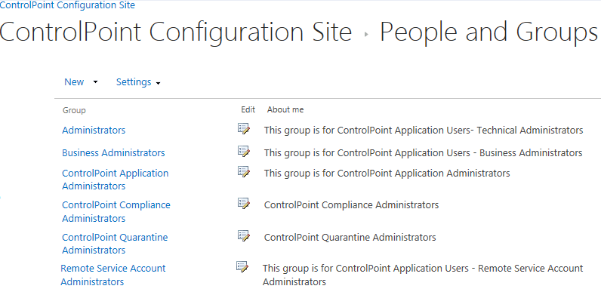Open the New dropdown menu
This screenshot has height=292, width=601.
[81, 82]
